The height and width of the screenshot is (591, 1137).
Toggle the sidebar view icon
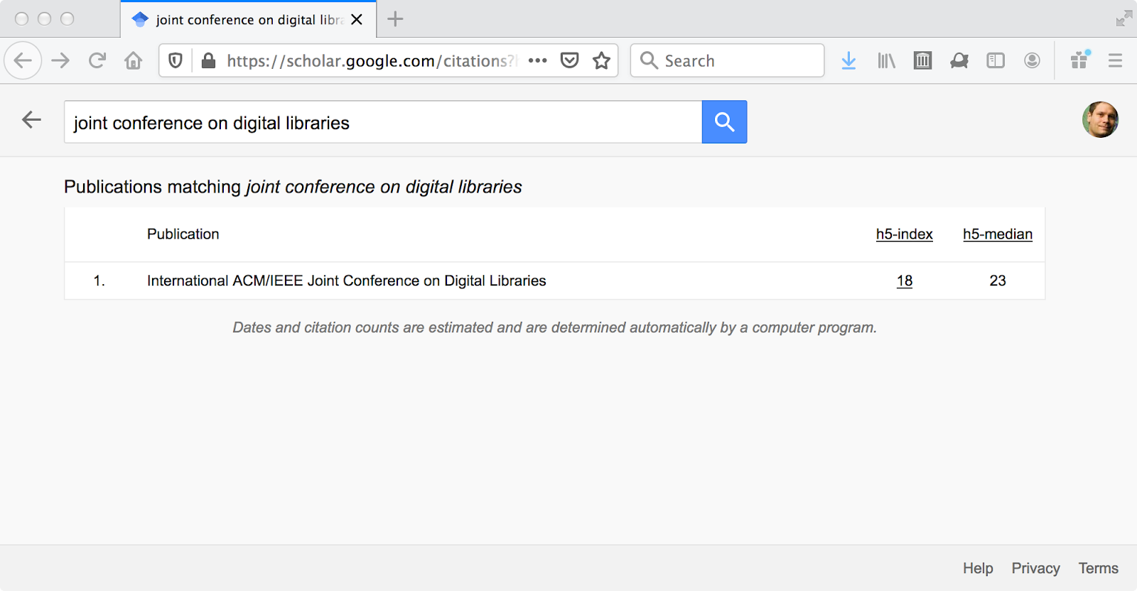click(x=996, y=60)
